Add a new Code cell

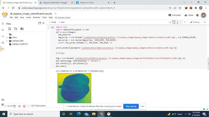[53, 22]
